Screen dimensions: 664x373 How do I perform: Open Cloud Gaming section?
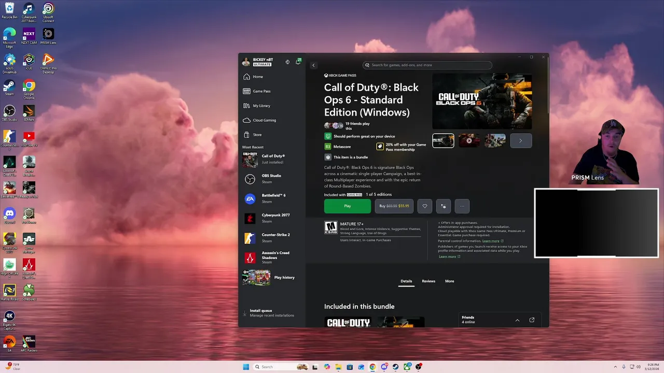tap(259, 120)
